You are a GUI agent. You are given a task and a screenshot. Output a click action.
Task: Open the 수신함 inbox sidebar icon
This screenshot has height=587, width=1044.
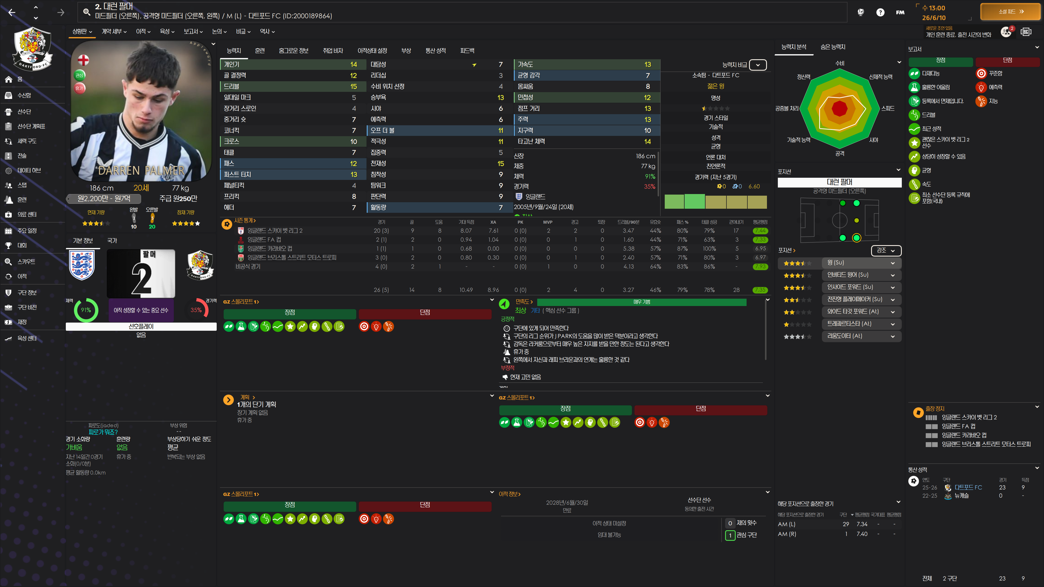pyautogui.click(x=8, y=96)
